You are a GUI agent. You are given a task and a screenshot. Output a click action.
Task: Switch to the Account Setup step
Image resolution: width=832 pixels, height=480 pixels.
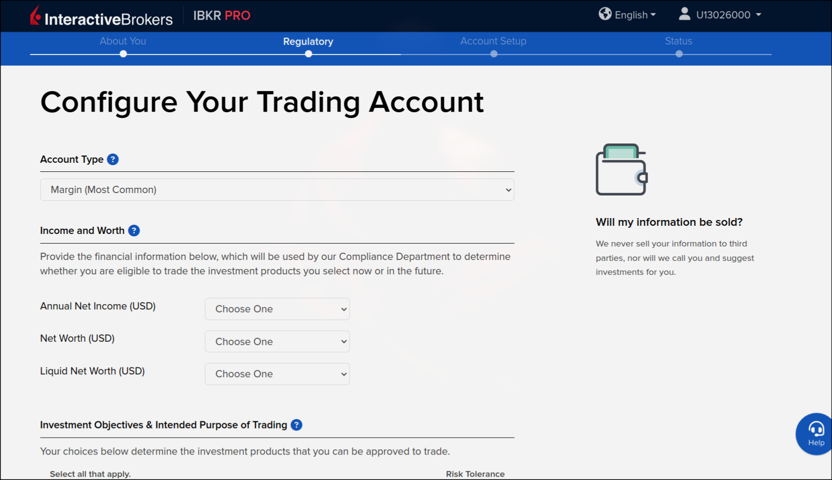(x=493, y=41)
